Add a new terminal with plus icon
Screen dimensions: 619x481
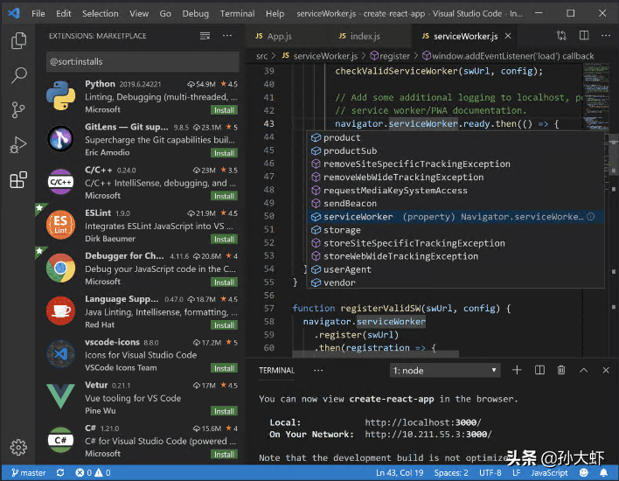coord(517,370)
